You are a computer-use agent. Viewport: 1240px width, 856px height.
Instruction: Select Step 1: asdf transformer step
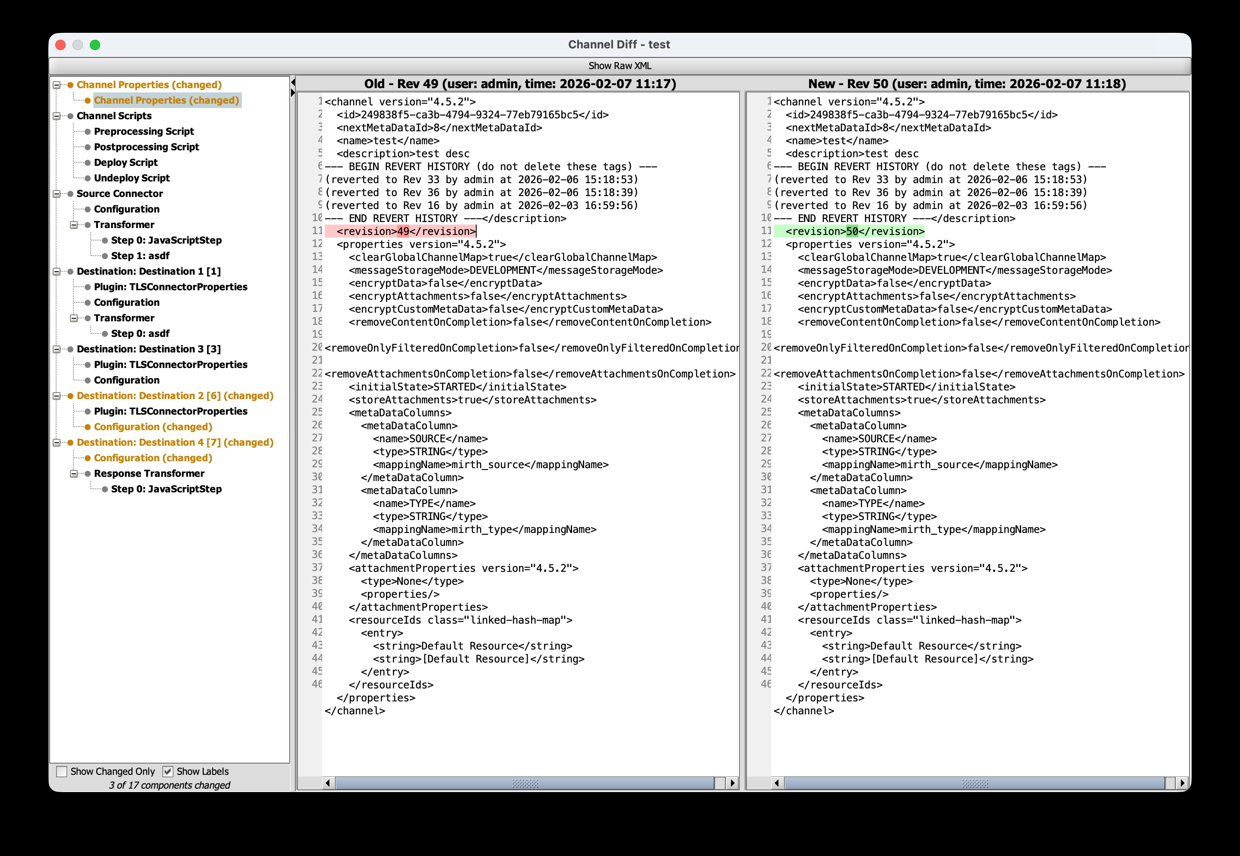(140, 256)
